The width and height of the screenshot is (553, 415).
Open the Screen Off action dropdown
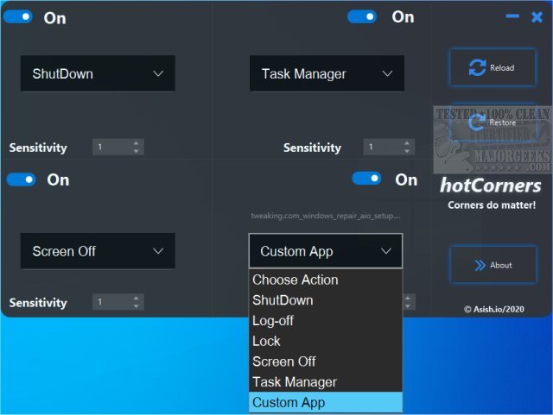98,251
